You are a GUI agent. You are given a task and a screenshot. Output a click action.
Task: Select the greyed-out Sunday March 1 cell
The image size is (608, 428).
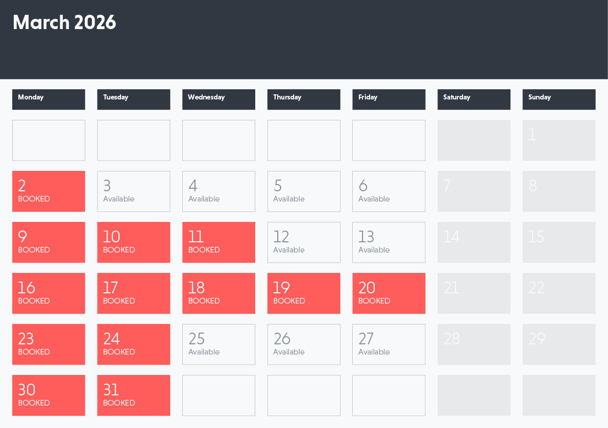559,140
